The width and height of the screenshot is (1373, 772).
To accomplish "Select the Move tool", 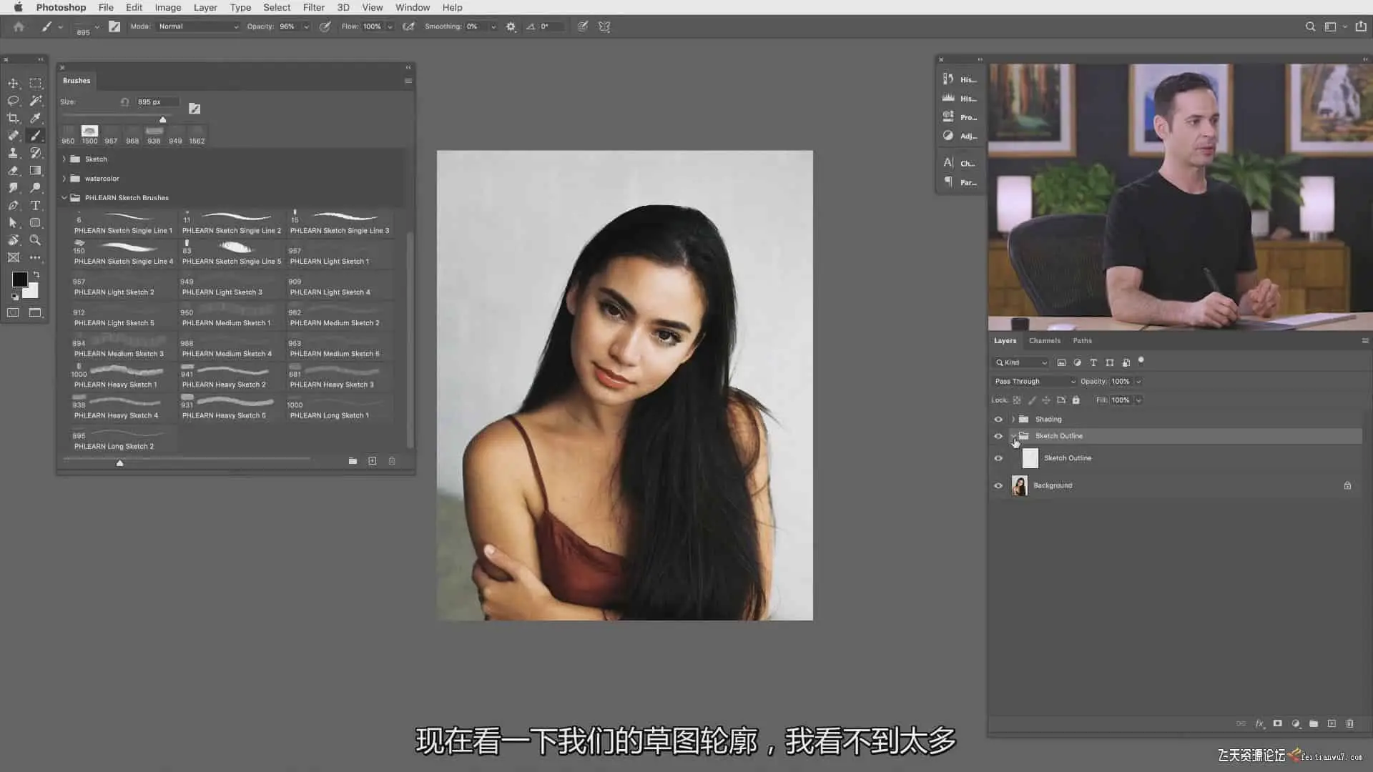I will [13, 84].
